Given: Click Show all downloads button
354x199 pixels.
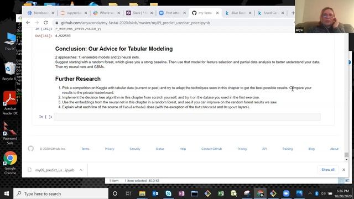Looking at the screenshot, I should tap(328, 170).
